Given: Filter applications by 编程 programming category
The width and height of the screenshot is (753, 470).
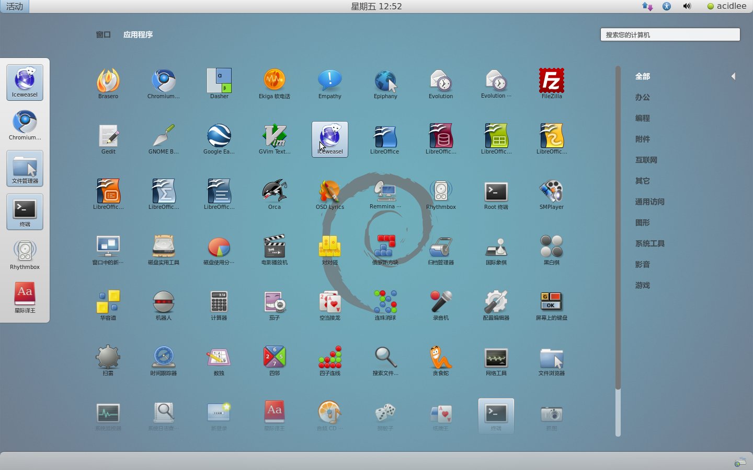Looking at the screenshot, I should (x=643, y=118).
